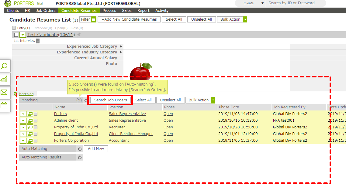
Task: Collapse the Matching section green icon
Action: (x=15, y=94)
